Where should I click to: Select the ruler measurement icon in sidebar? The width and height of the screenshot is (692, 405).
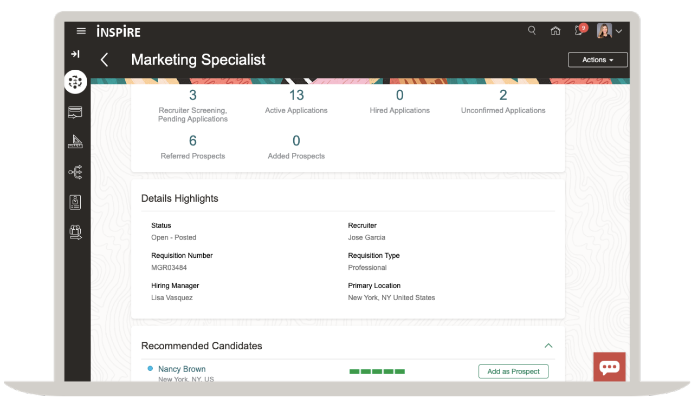click(75, 142)
